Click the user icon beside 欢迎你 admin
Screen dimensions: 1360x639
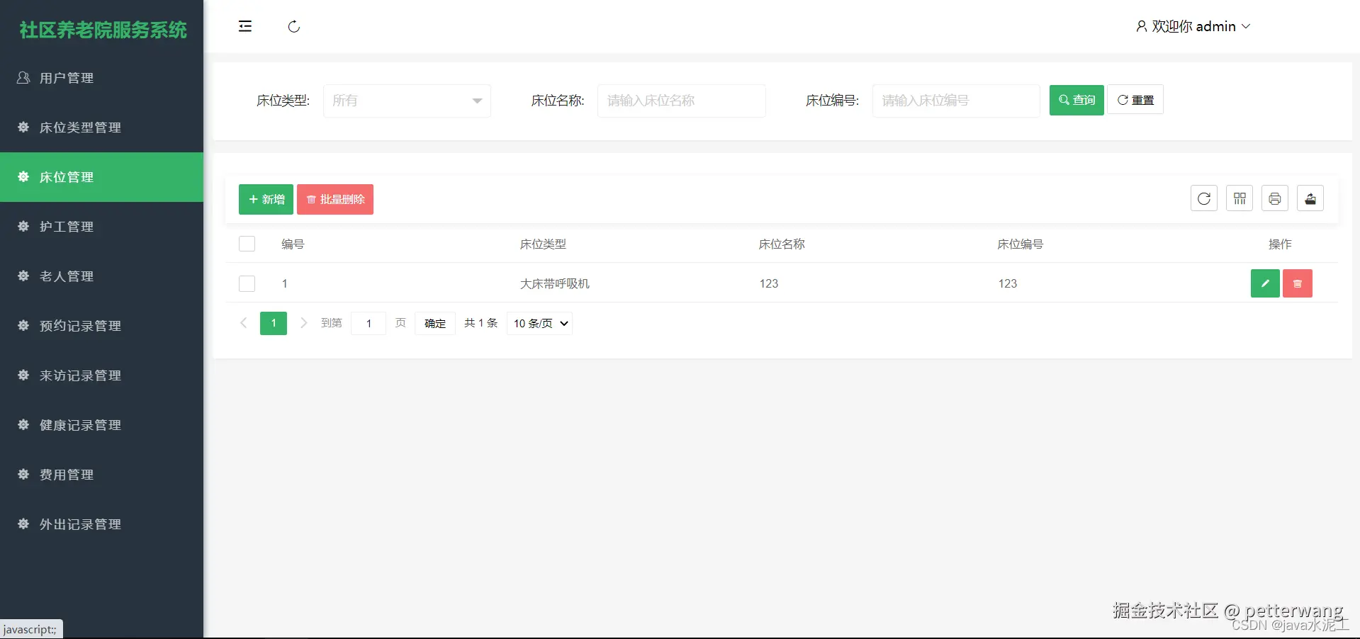pyautogui.click(x=1140, y=26)
